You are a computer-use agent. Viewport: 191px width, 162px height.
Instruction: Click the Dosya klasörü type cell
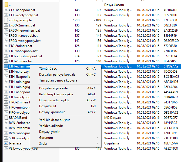pos(114,5)
